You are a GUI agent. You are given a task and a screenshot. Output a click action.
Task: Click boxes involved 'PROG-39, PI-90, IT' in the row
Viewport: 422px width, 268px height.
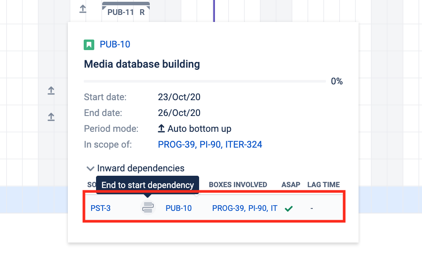tap(244, 208)
